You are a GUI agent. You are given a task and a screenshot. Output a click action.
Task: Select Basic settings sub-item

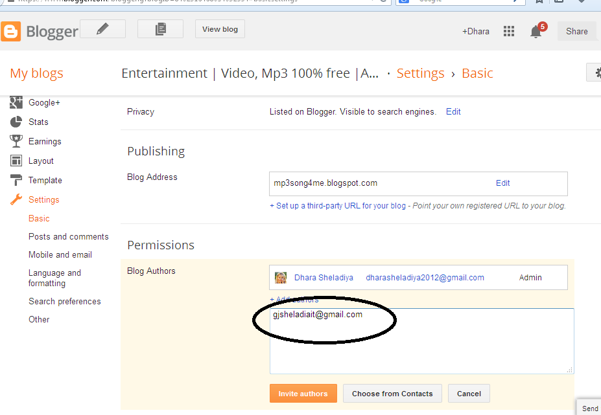(39, 218)
